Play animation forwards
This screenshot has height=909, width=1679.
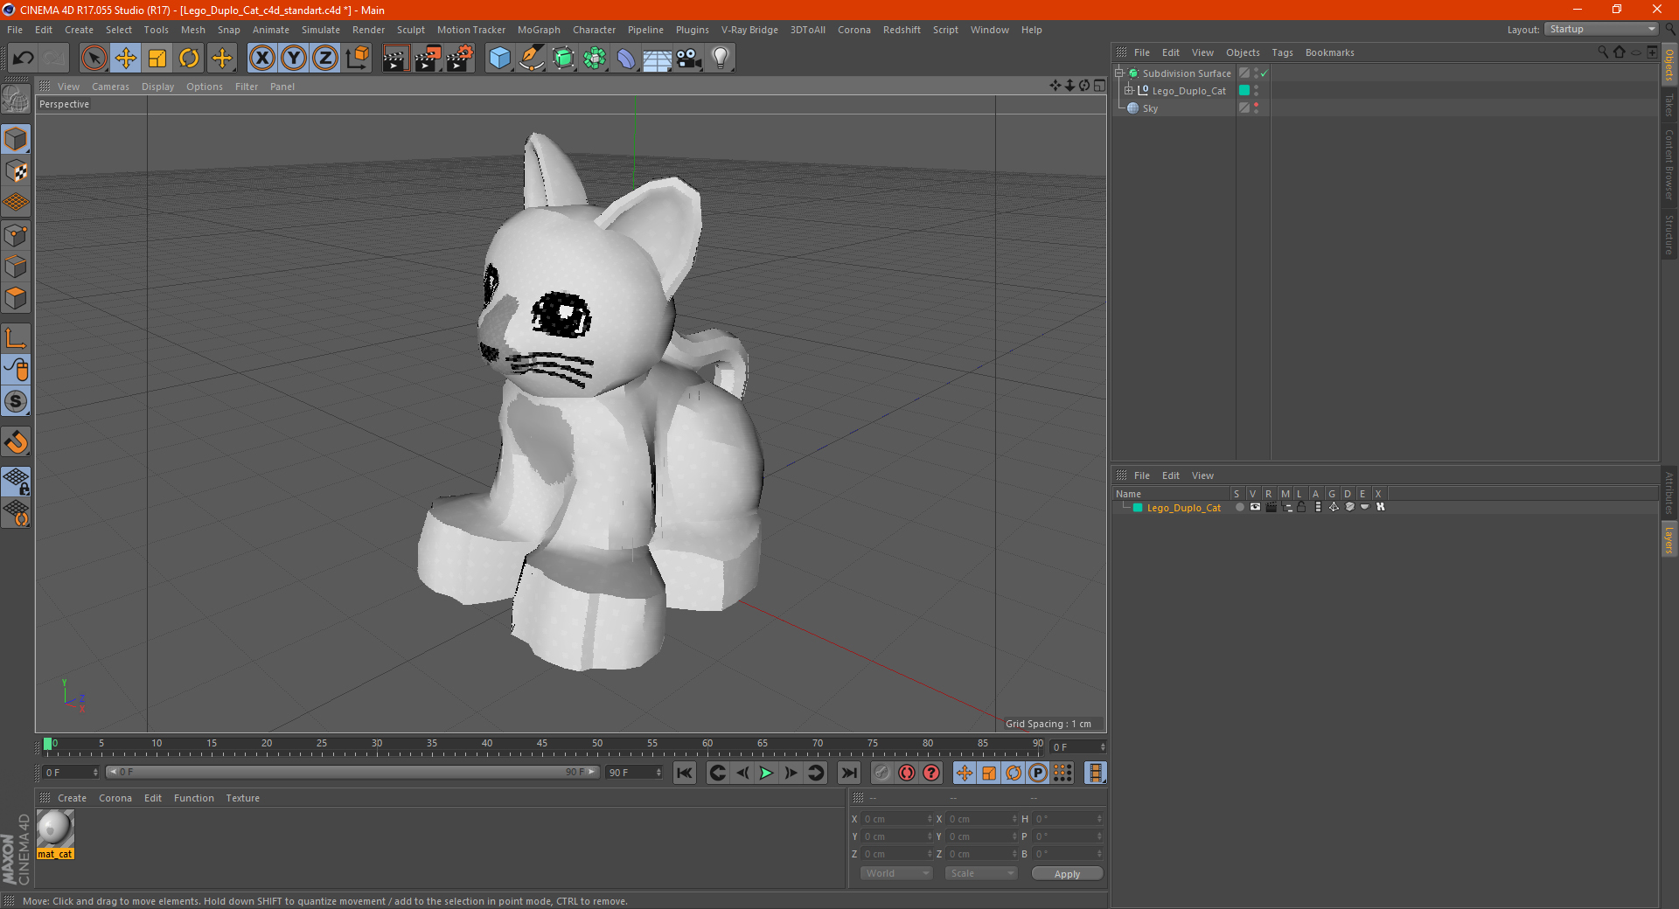point(766,773)
